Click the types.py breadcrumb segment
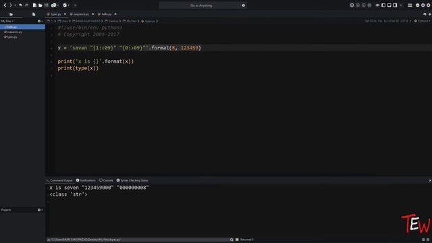 tap(148, 21)
